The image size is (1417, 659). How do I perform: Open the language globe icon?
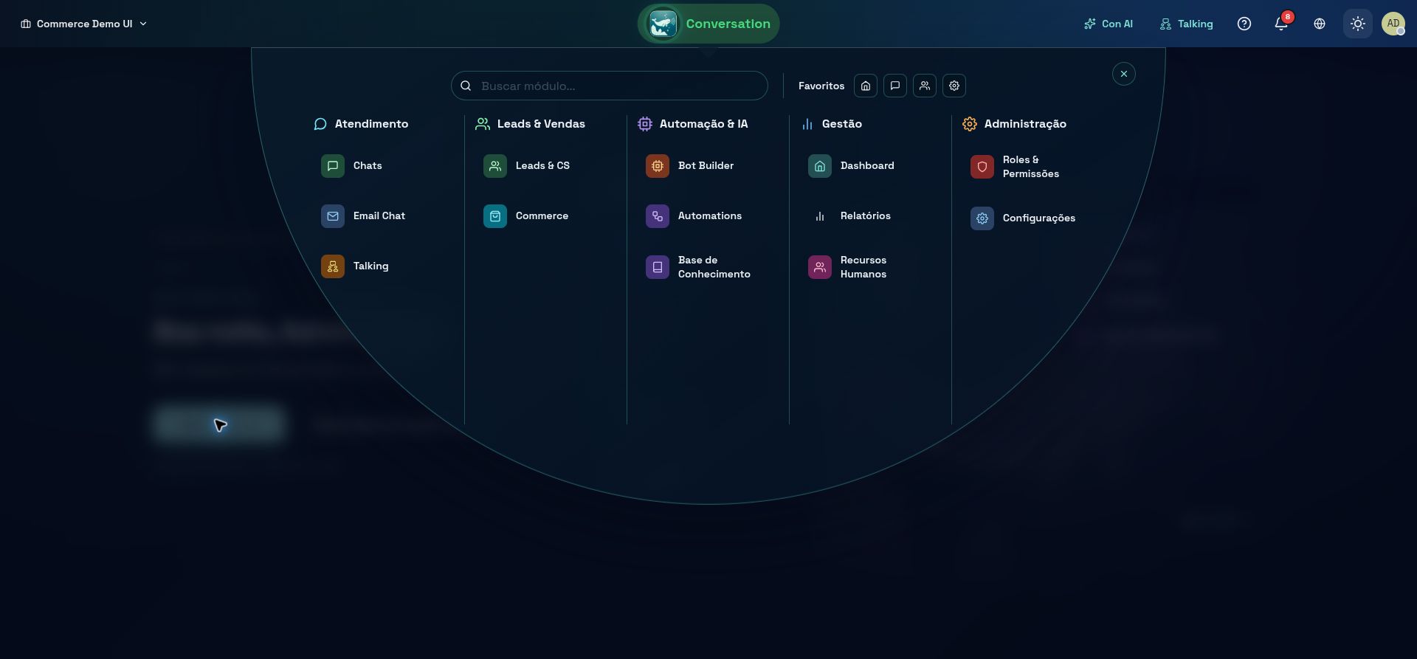pyautogui.click(x=1320, y=24)
